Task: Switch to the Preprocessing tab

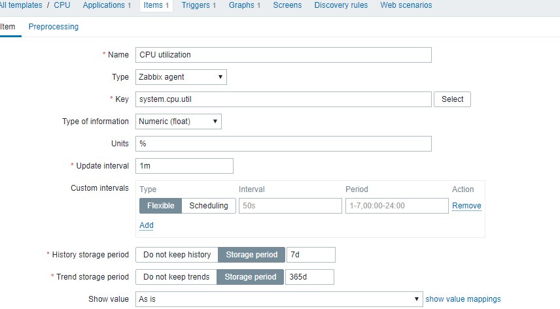Action: click(x=54, y=27)
